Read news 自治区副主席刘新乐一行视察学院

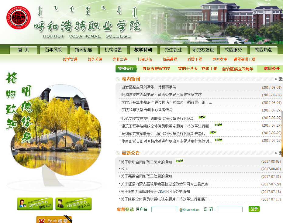pyautogui.click(x=149, y=87)
